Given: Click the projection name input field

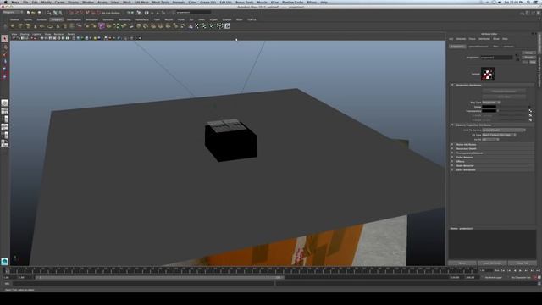Looking at the screenshot, I should coord(497,58).
